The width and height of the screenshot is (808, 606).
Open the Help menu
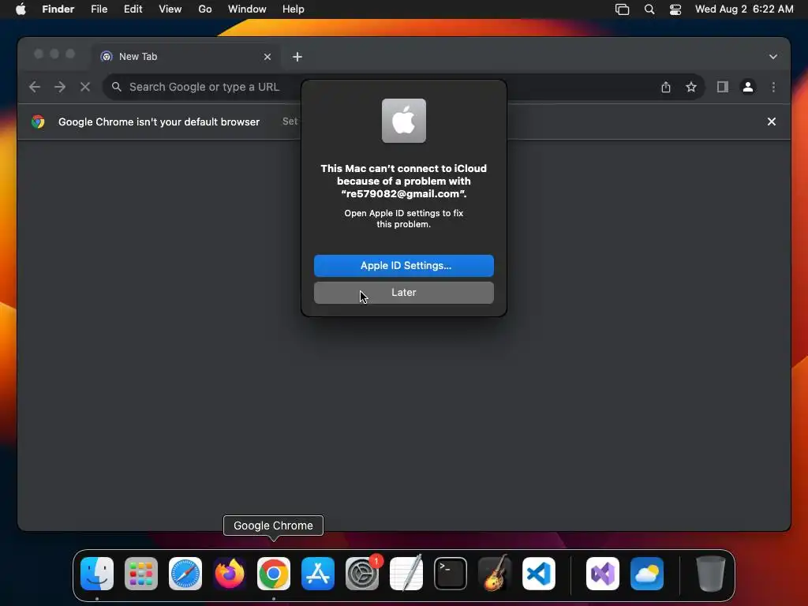point(294,9)
